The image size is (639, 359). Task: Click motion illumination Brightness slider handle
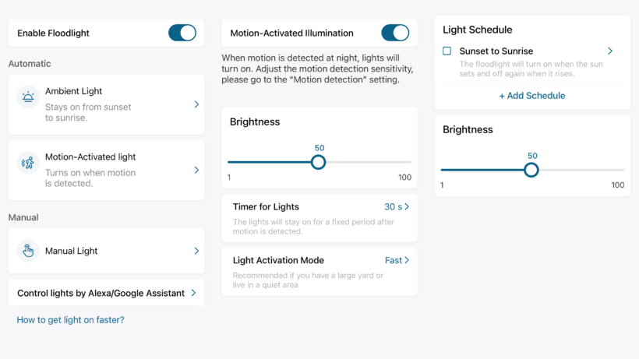point(318,162)
